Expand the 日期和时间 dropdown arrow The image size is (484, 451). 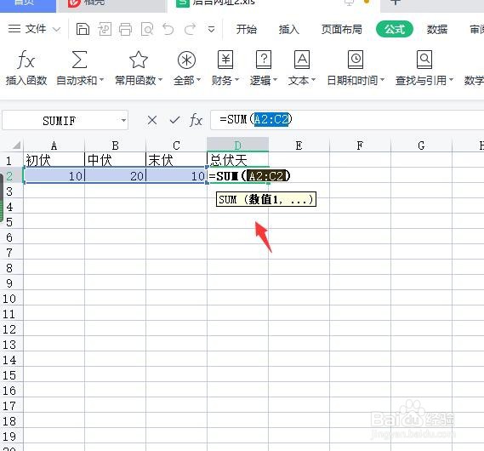click(x=383, y=80)
